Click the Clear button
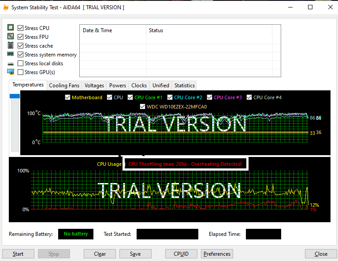Screen dimensions: 338x261 100,254
